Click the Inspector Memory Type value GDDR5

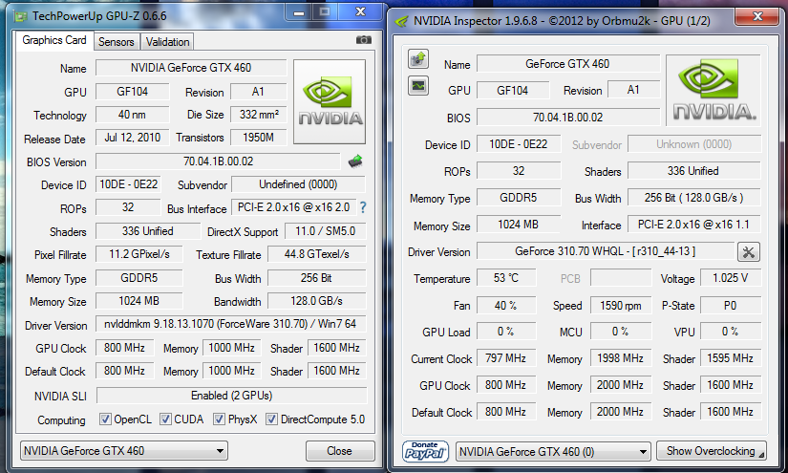pyautogui.click(x=519, y=198)
